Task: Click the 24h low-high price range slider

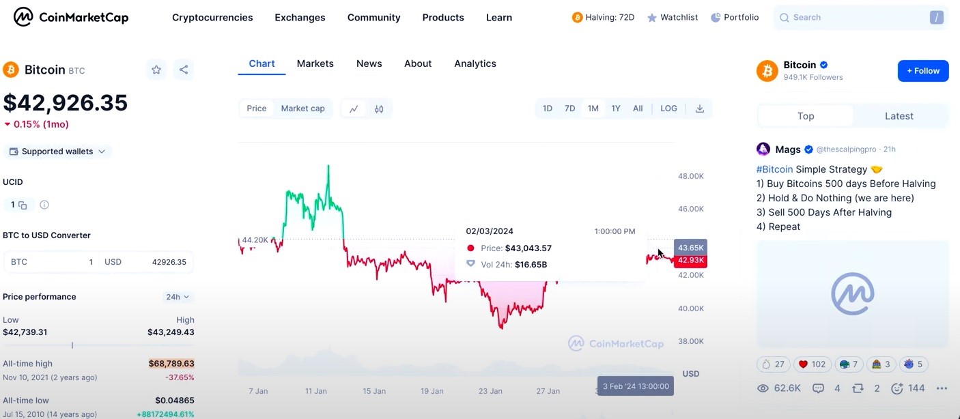Action: (98, 345)
